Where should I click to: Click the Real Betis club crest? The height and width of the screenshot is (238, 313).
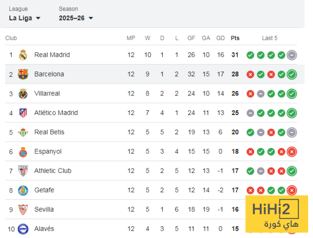(x=23, y=132)
